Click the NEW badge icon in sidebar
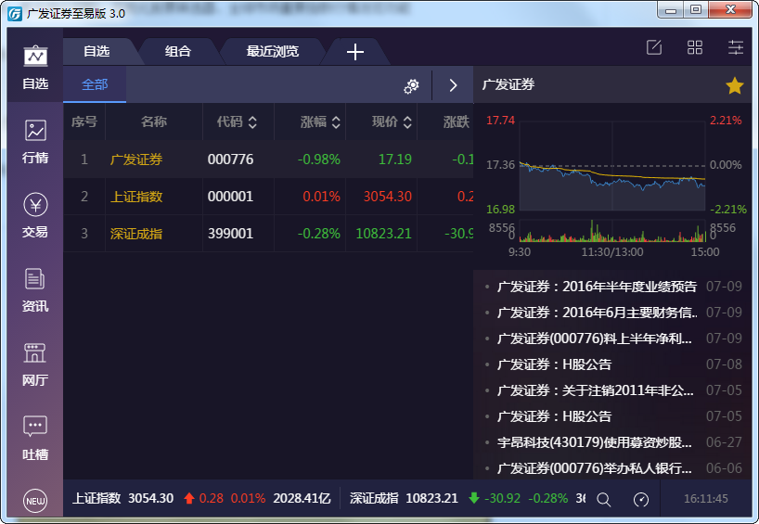The image size is (759, 524). (35, 501)
